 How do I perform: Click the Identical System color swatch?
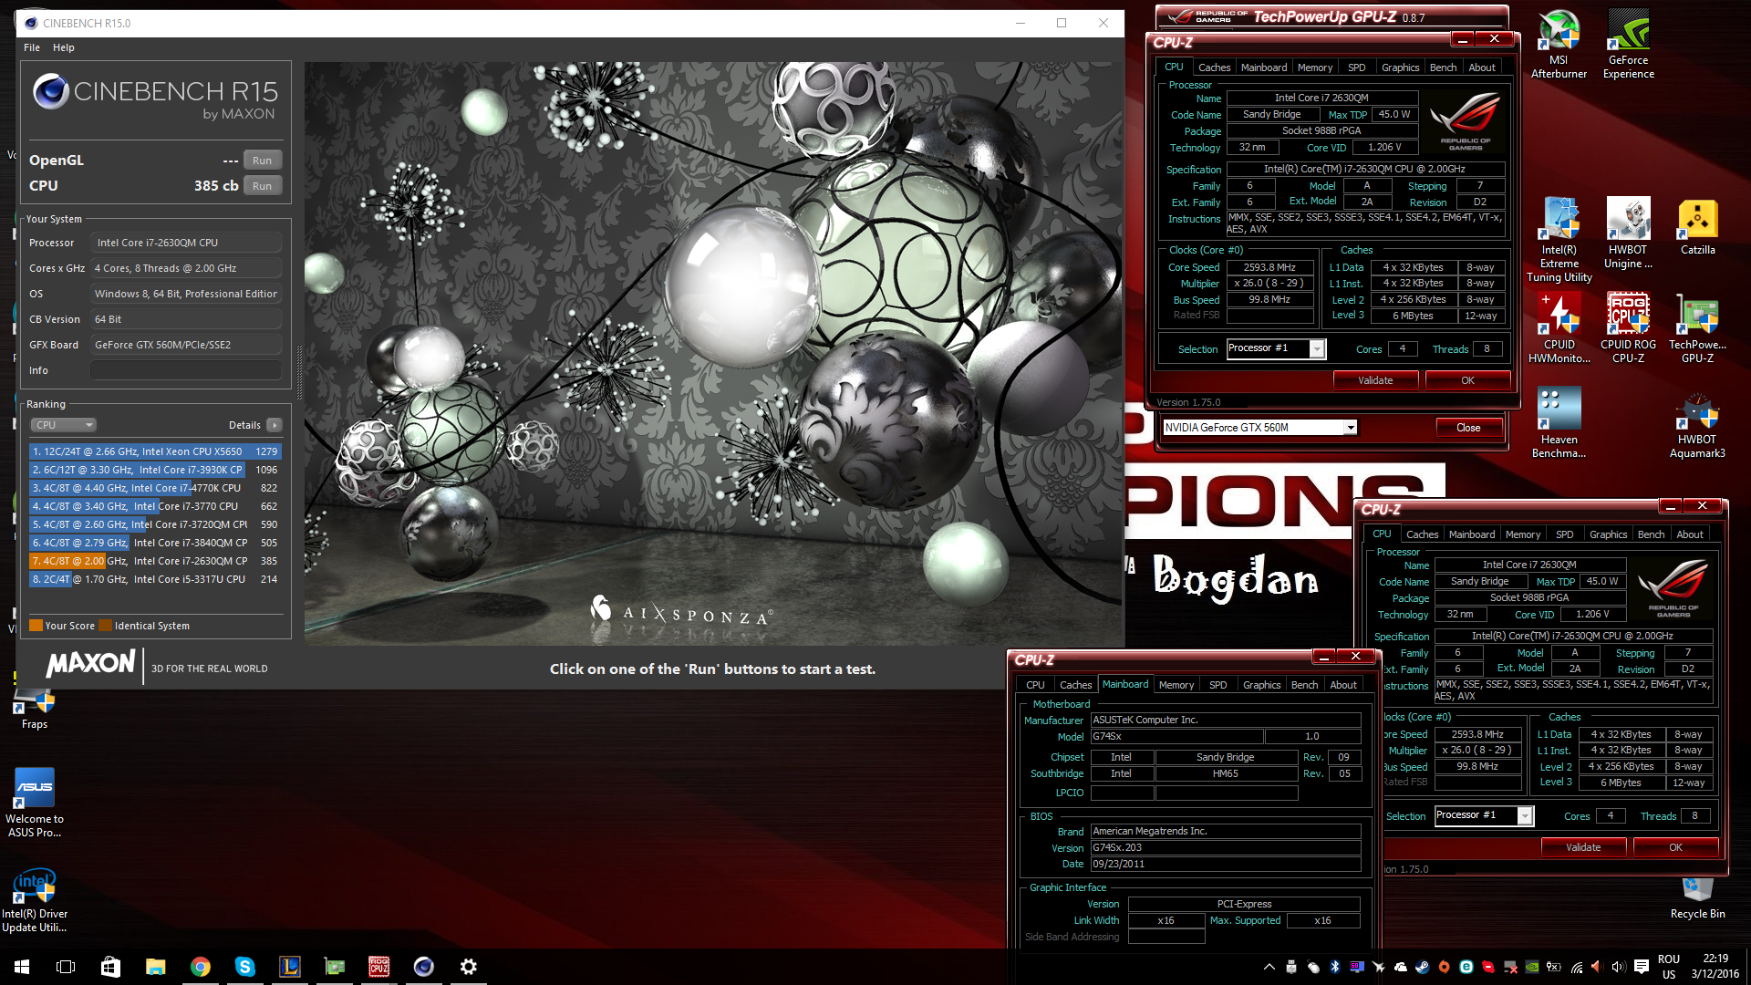[105, 626]
